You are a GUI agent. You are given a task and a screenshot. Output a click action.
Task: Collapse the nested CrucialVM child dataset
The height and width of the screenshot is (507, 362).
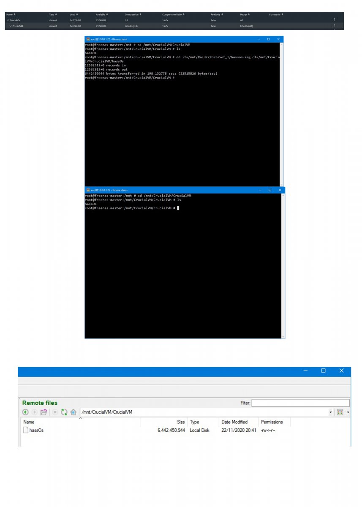[11, 26]
